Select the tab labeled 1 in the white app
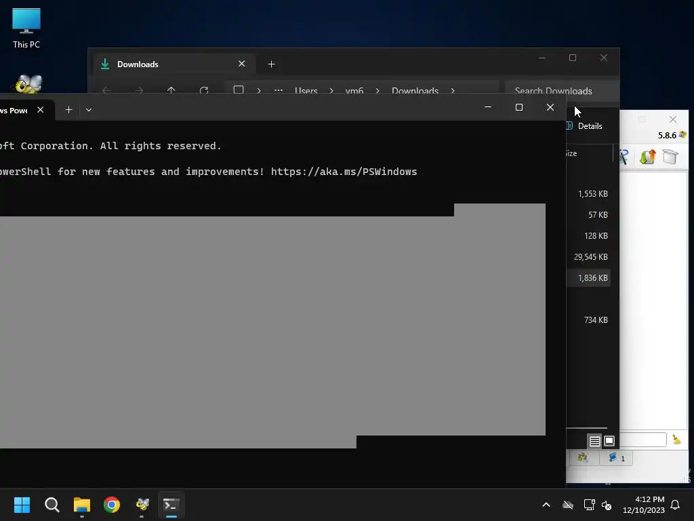 click(616, 458)
